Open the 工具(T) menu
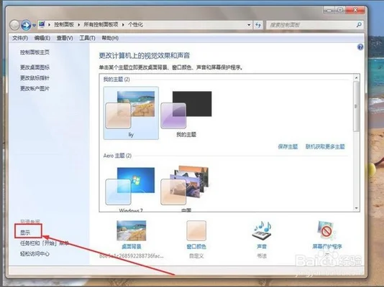The image size is (384, 287). pos(87,38)
